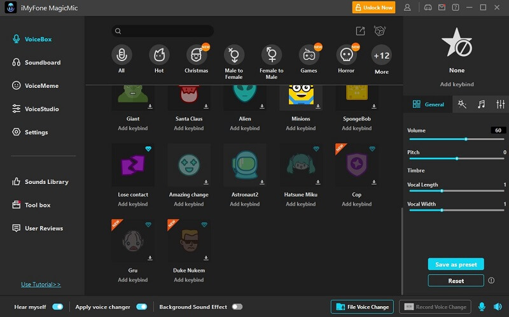Go to VoiceMeme in sidebar

(35, 86)
